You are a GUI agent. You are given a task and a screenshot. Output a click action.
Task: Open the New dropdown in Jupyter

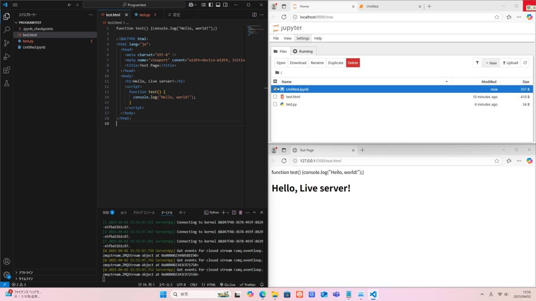point(490,63)
